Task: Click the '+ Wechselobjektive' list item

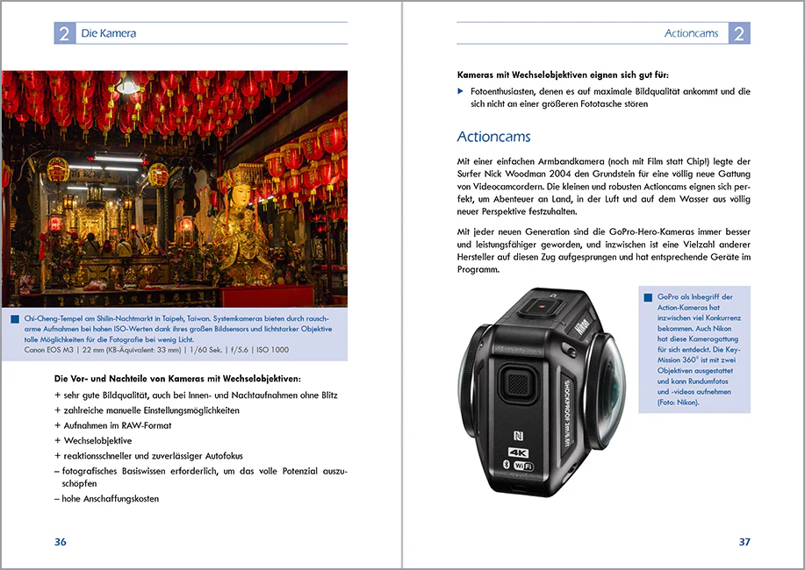Action: [93, 441]
